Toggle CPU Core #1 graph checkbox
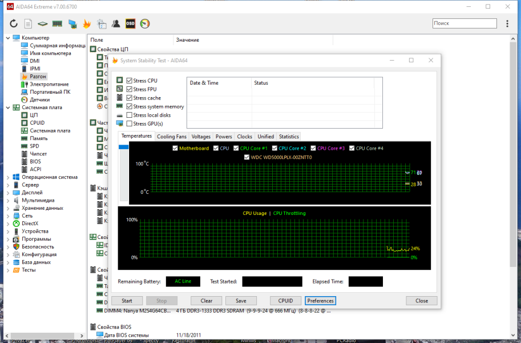The width and height of the screenshot is (521, 343). [x=236, y=148]
